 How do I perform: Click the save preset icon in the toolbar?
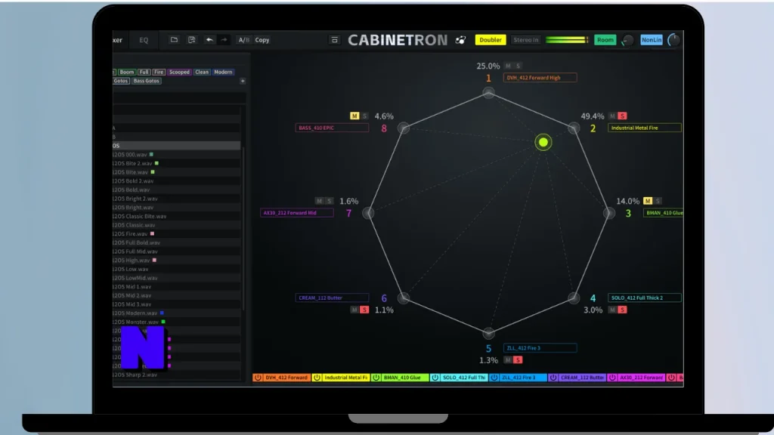click(x=191, y=40)
